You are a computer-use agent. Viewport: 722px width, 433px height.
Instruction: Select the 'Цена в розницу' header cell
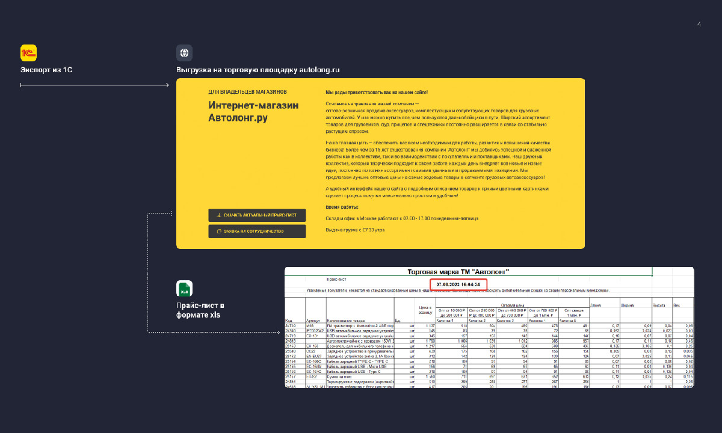(x=425, y=310)
